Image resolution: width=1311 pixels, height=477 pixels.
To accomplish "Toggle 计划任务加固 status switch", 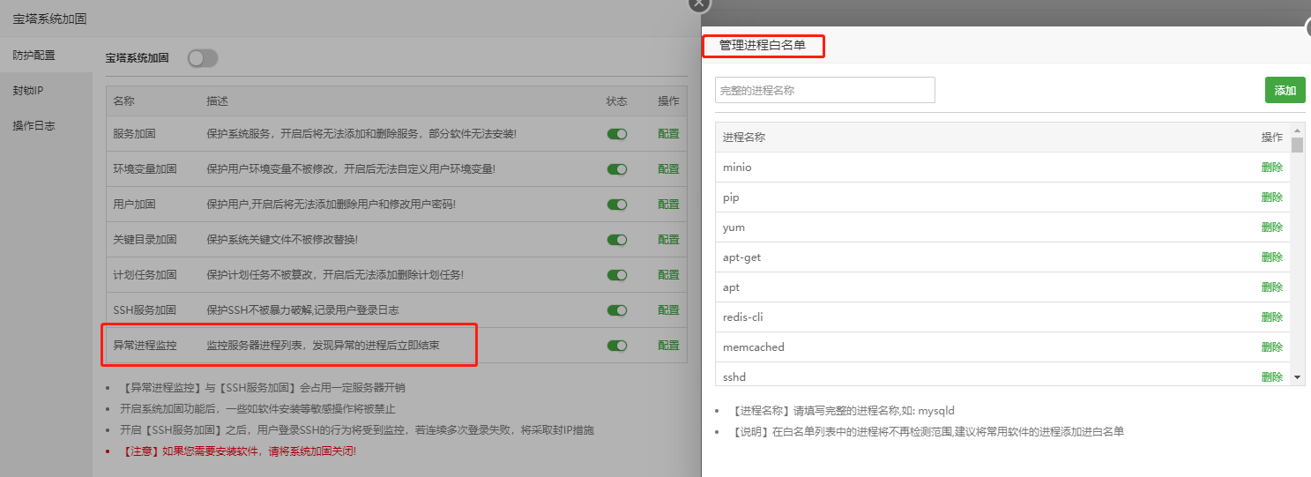I will pyautogui.click(x=617, y=275).
